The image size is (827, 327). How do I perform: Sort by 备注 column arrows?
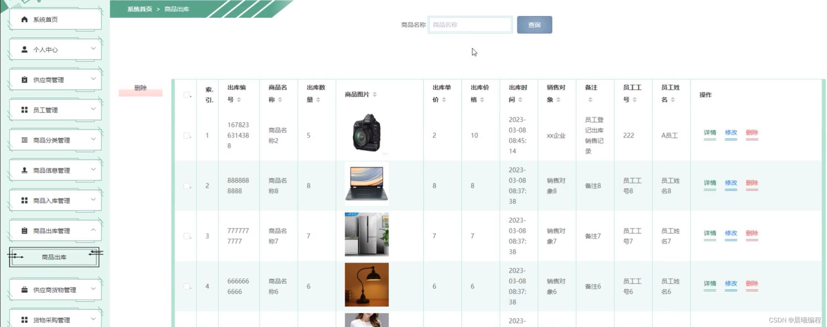[590, 100]
